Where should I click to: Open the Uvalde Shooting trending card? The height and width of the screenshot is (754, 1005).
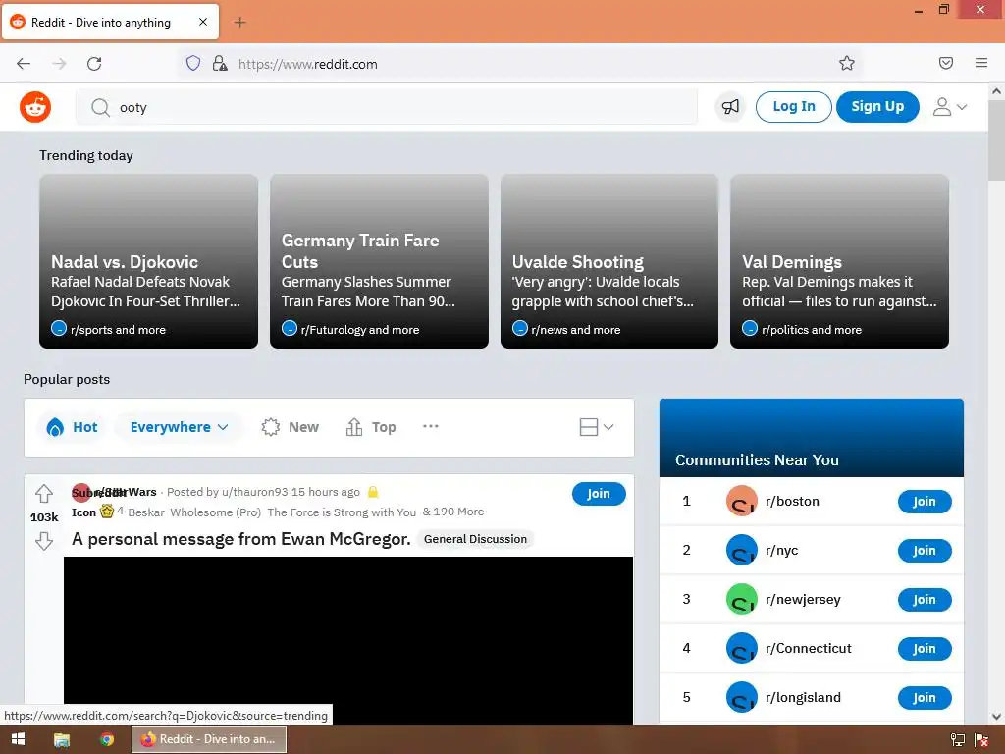tap(608, 261)
